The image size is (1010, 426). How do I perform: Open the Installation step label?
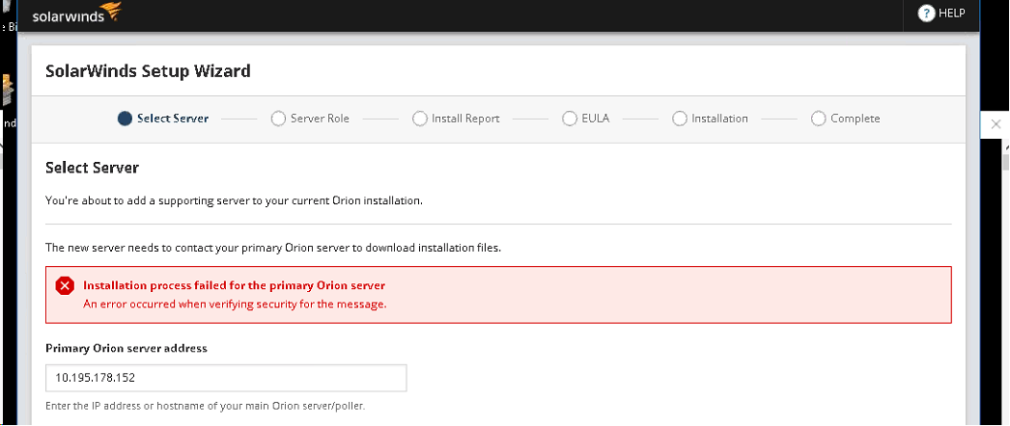coord(719,119)
